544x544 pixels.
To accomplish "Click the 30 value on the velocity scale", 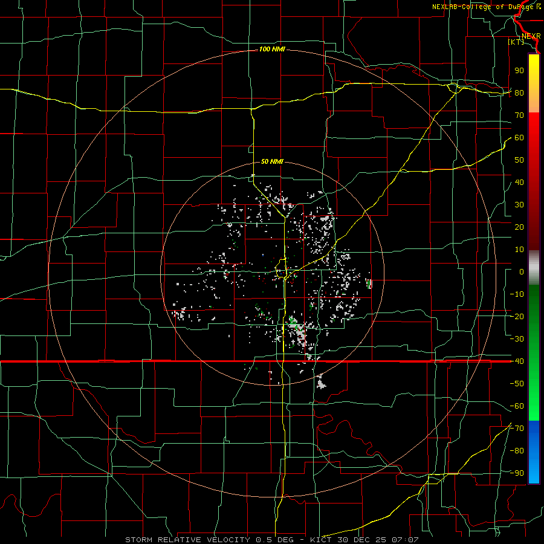I will pos(519,205).
